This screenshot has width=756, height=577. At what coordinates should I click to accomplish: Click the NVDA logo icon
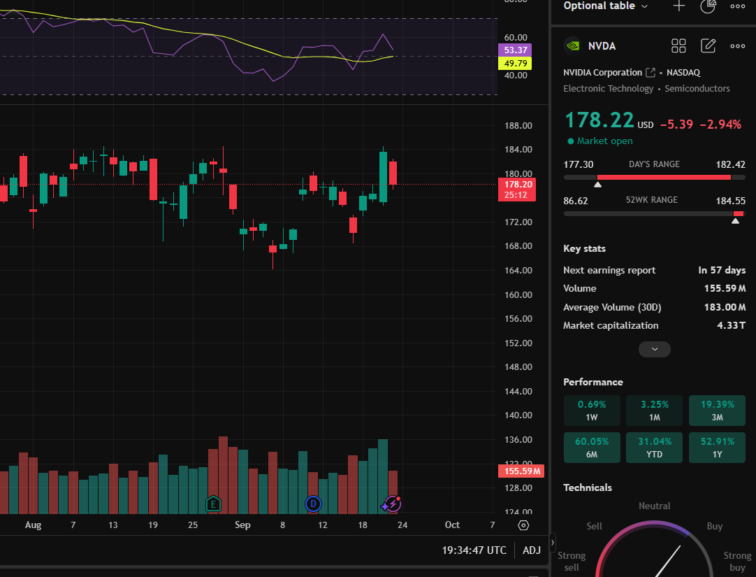573,46
